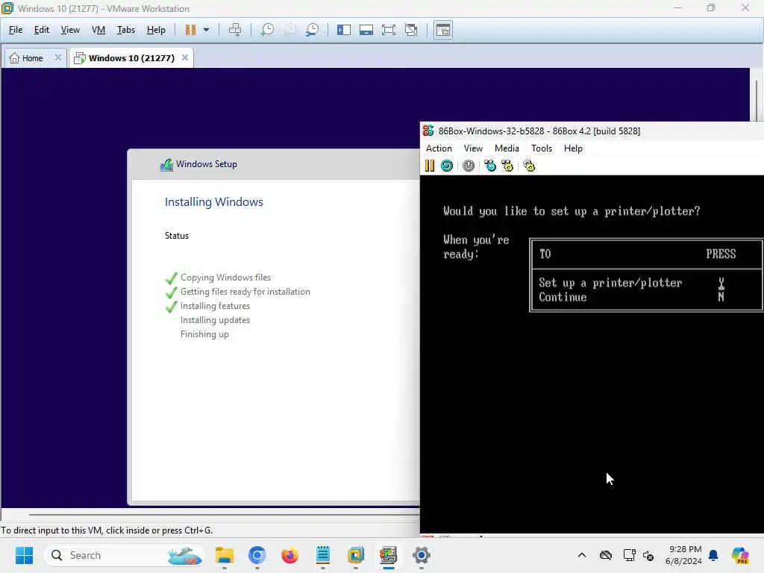764x573 pixels.
Task: Open the 86Box Tools menu
Action: click(x=542, y=148)
